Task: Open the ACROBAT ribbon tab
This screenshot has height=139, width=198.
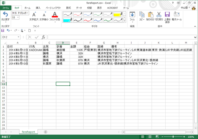Action: (x=113, y=8)
